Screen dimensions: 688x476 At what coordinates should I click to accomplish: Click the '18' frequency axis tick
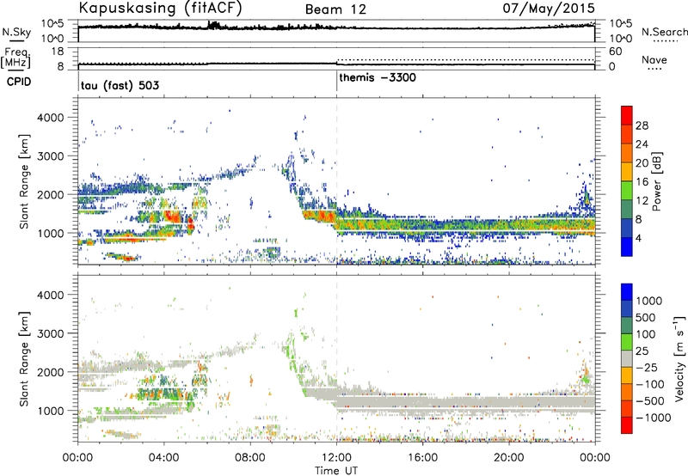pyautogui.click(x=58, y=52)
